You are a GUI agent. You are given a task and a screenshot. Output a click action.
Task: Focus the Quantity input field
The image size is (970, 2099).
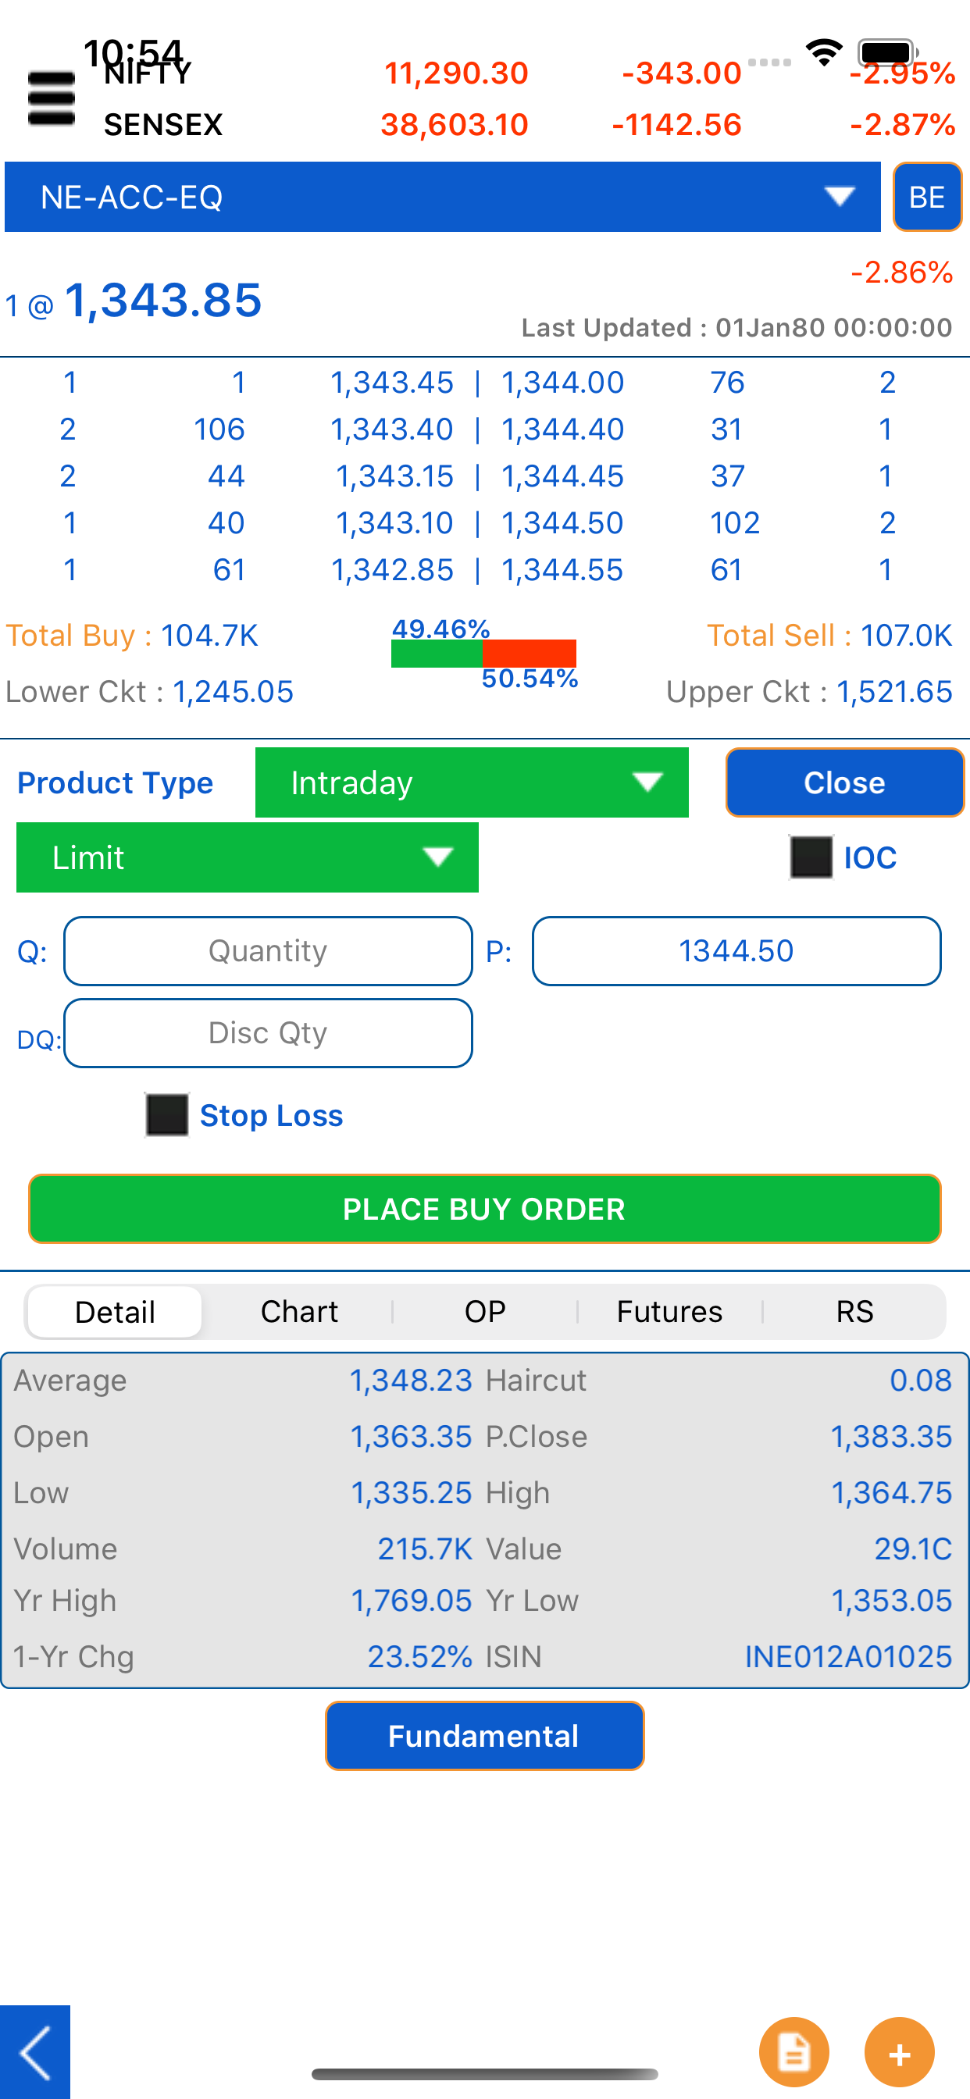pyautogui.click(x=268, y=951)
